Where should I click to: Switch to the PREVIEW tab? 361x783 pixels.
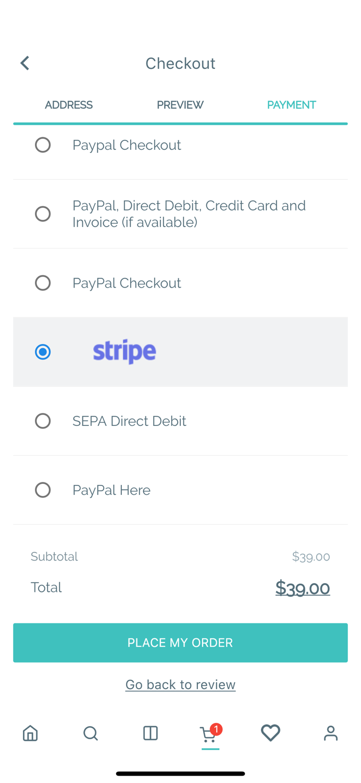point(180,105)
